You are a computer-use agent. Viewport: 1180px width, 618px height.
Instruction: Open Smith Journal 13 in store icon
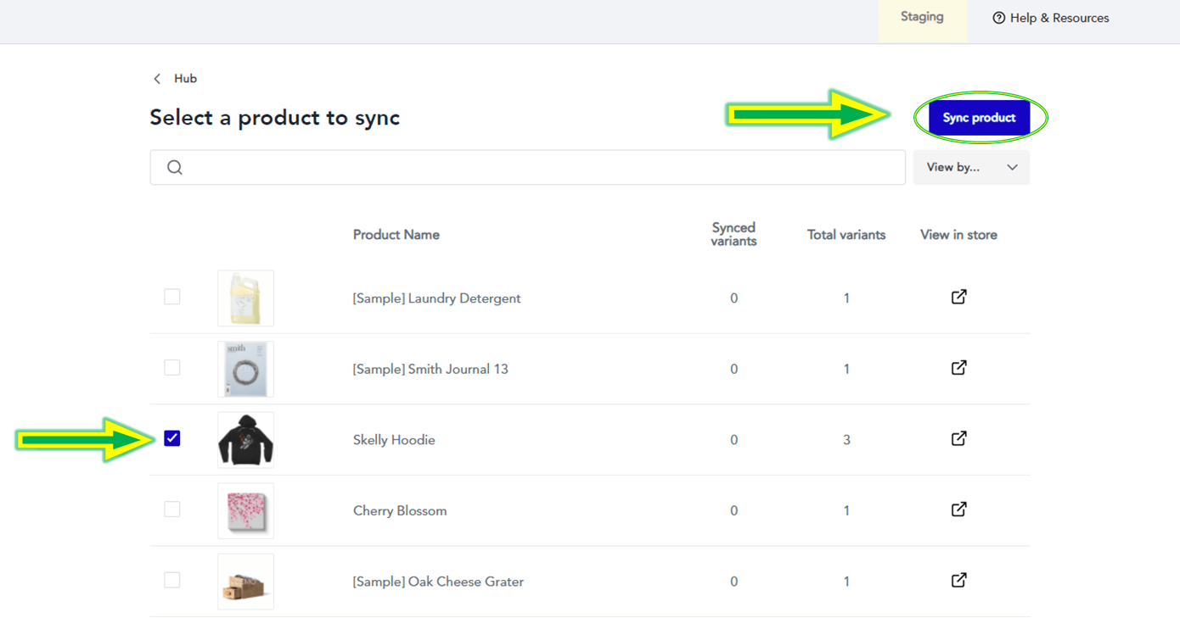pyautogui.click(x=958, y=368)
